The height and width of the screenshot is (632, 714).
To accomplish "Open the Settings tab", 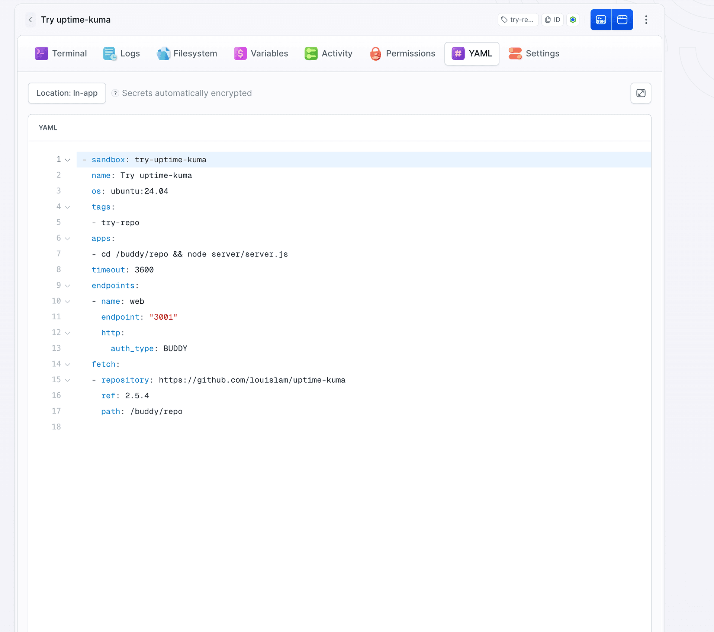I will [x=534, y=54].
